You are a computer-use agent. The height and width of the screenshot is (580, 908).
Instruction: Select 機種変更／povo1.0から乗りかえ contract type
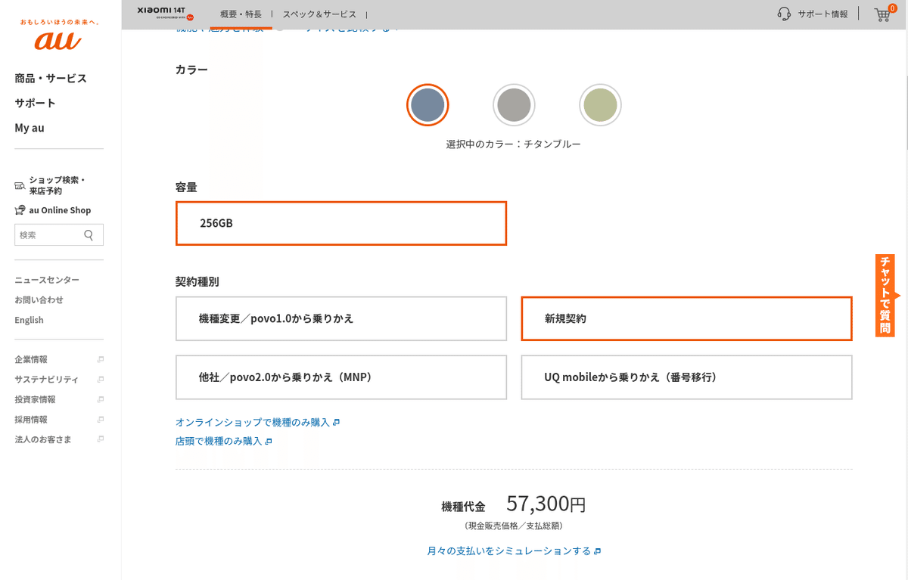tap(341, 318)
